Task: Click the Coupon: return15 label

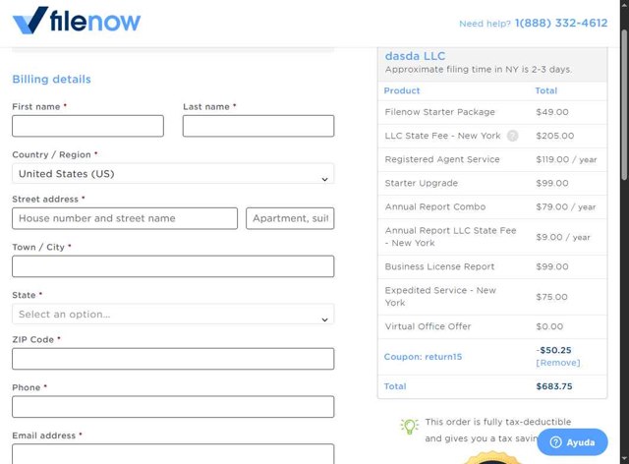Action: [423, 357]
